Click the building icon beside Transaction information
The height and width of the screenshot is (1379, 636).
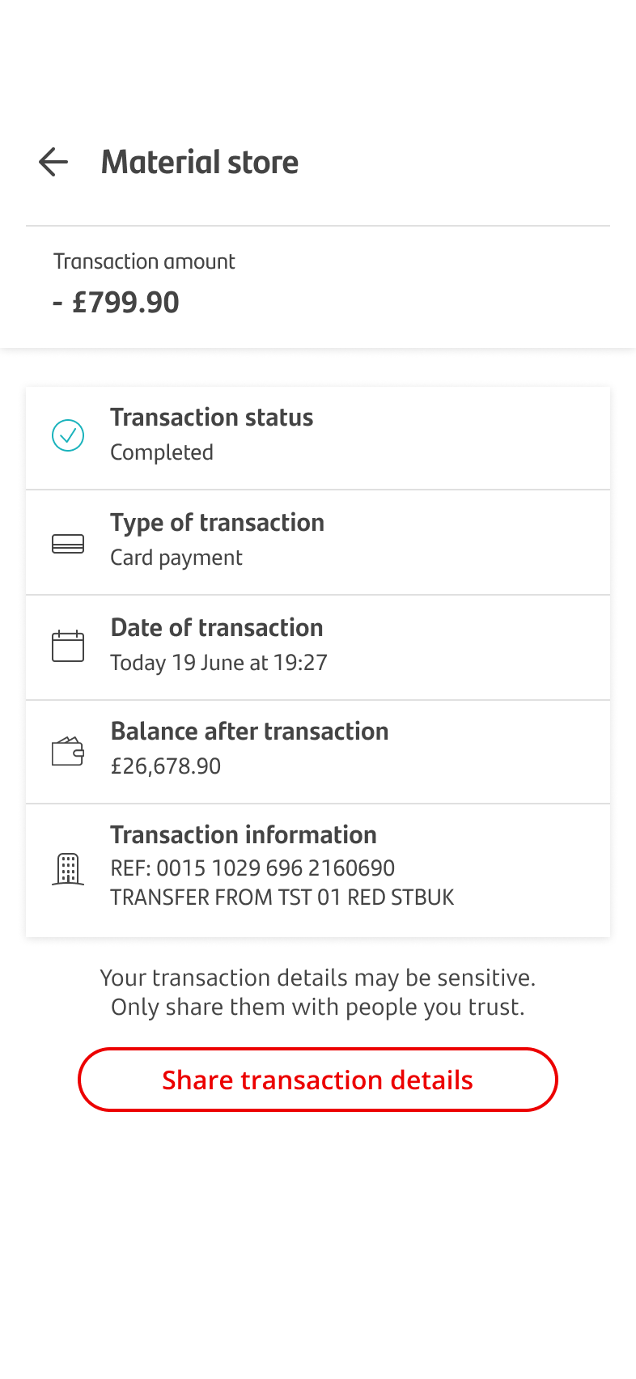point(68,869)
